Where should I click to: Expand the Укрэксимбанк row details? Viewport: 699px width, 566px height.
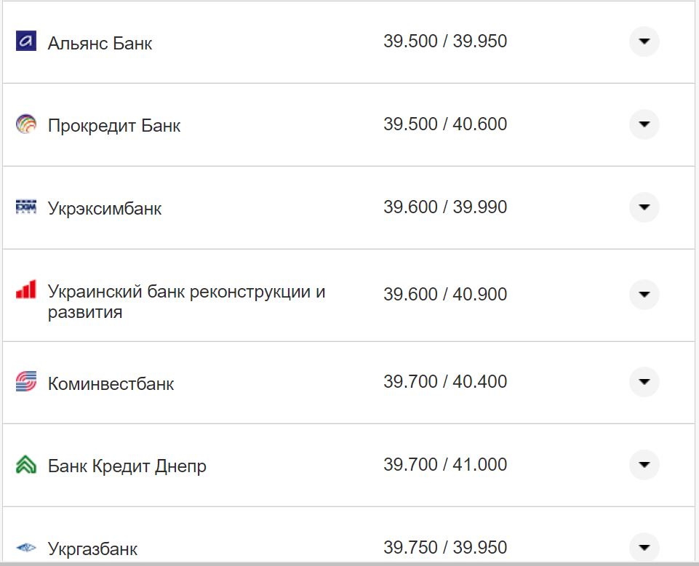pos(643,207)
